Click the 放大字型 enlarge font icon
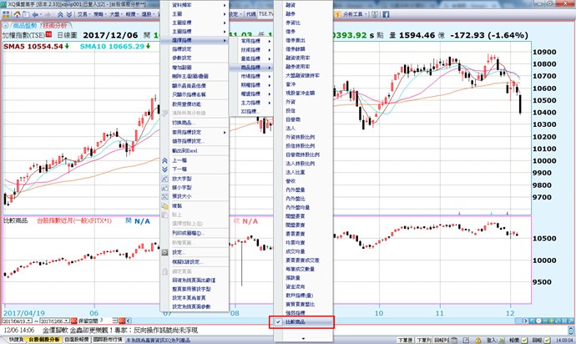The image size is (576, 344). tap(164, 178)
